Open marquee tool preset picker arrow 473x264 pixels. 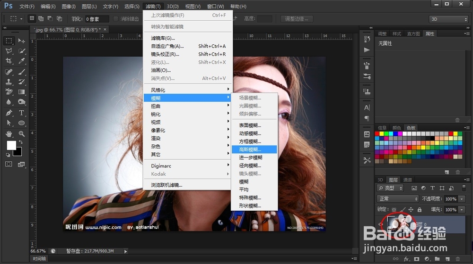(x=21, y=19)
